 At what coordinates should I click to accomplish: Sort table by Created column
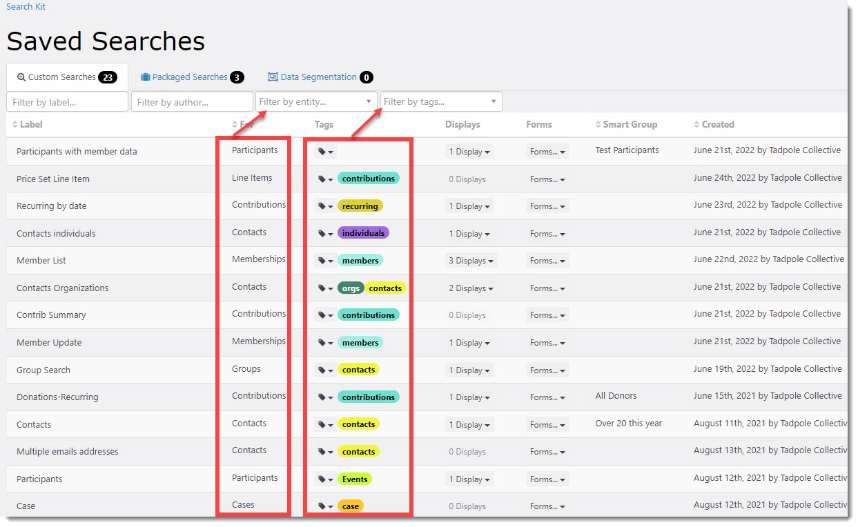714,125
